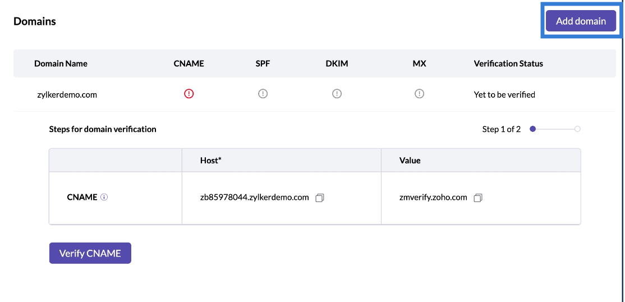
Task: Click the Verify CNAME button
Action: [90, 253]
